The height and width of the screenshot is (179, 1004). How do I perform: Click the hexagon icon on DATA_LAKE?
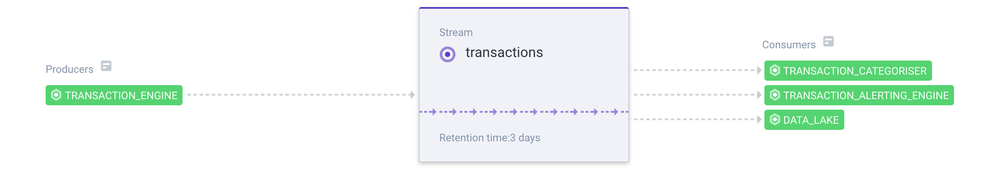click(x=775, y=119)
